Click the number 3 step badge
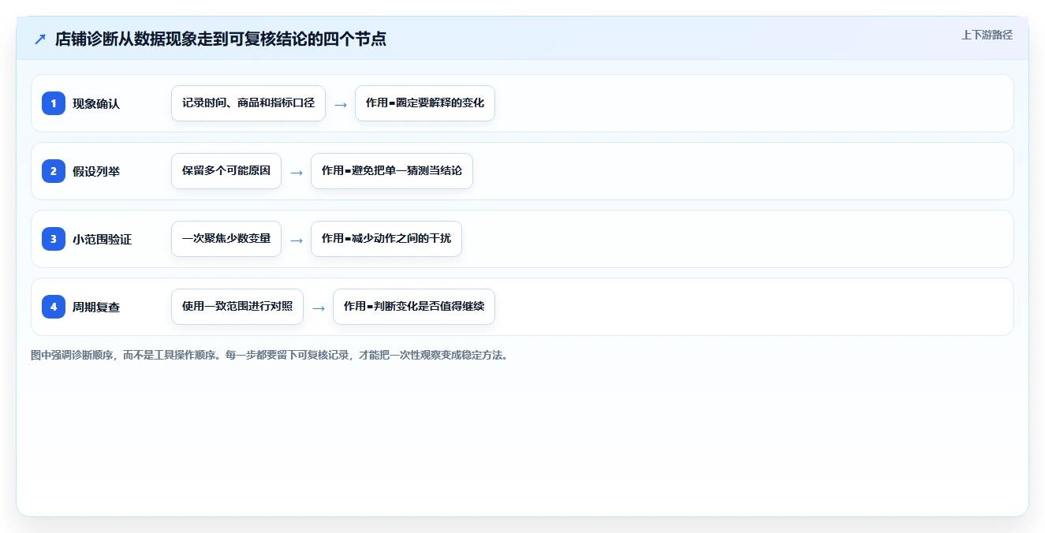 54,239
